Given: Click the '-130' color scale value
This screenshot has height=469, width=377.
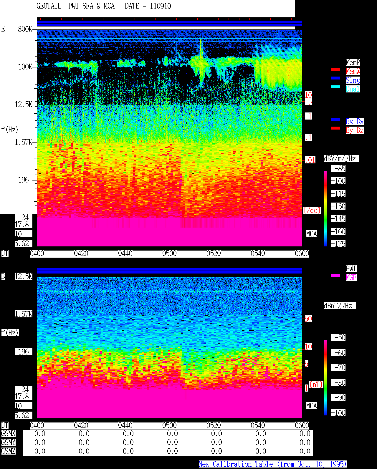Looking at the screenshot, I should pos(338,206).
